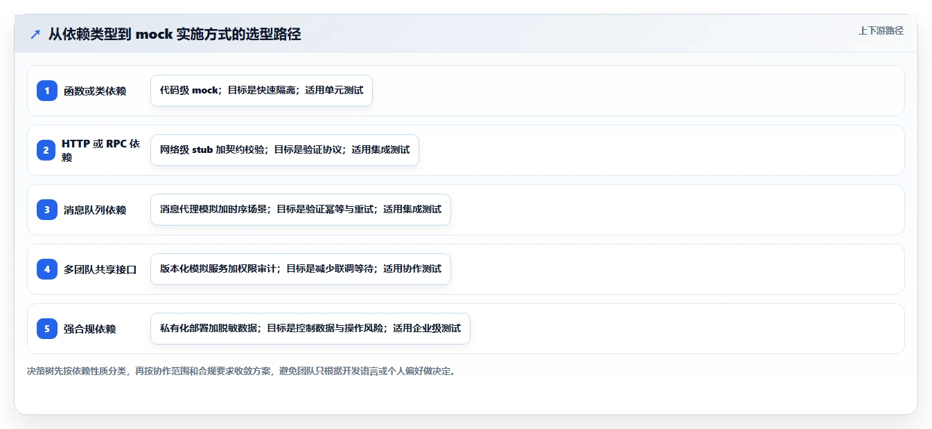Click the 版本化模拟服务加权限审计 chip
The image size is (932, 429).
(301, 269)
